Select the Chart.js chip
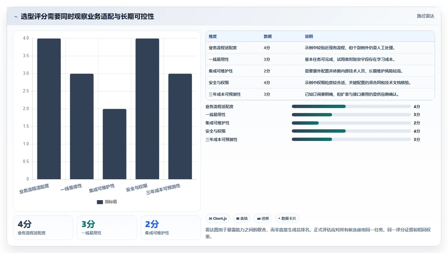The height and width of the screenshot is (253, 448). click(x=218, y=218)
